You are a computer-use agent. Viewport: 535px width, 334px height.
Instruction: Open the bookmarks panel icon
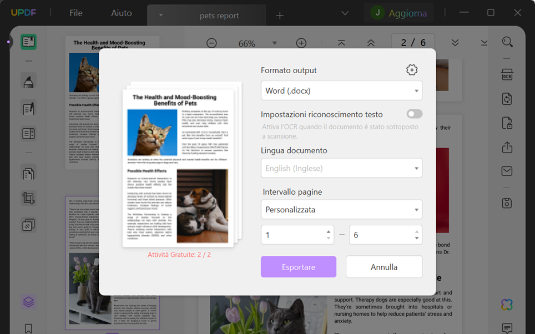coord(28,328)
